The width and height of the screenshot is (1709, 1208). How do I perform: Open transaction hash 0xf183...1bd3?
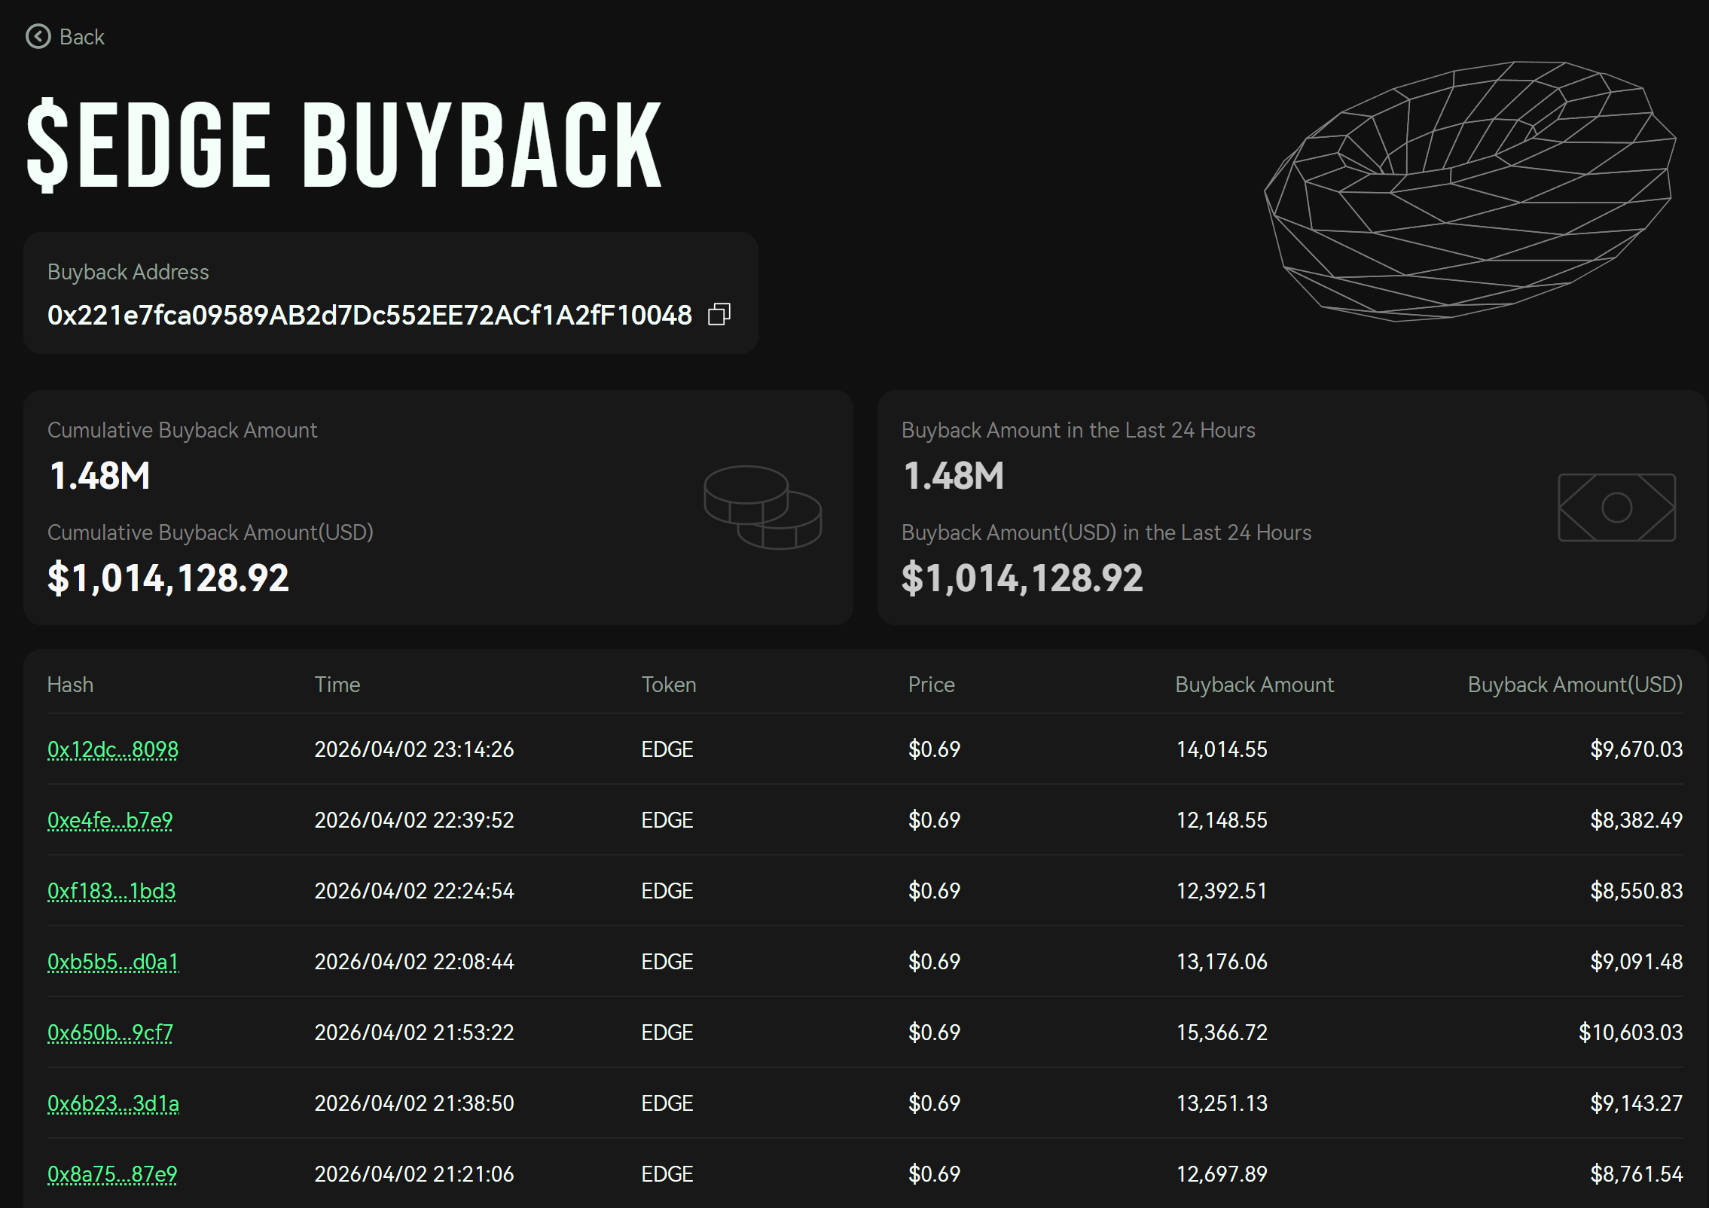click(x=111, y=891)
